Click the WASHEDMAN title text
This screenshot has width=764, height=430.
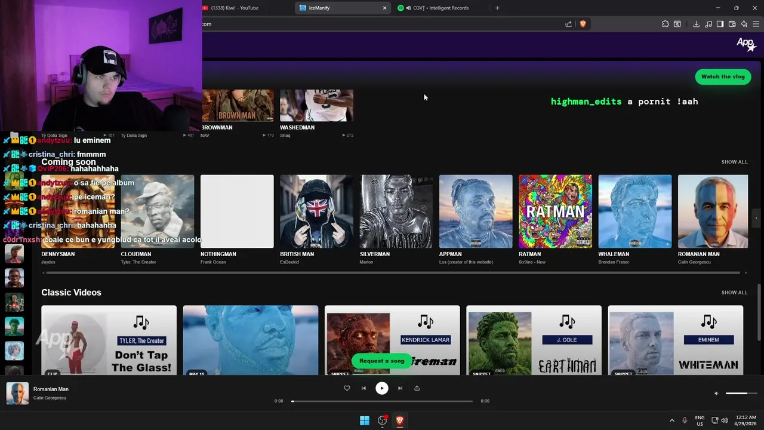point(297,127)
